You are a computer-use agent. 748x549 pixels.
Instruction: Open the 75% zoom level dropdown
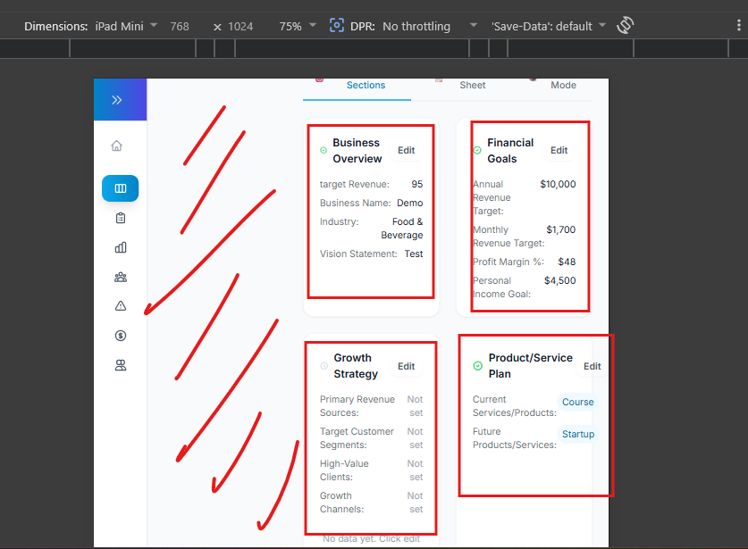point(298,26)
